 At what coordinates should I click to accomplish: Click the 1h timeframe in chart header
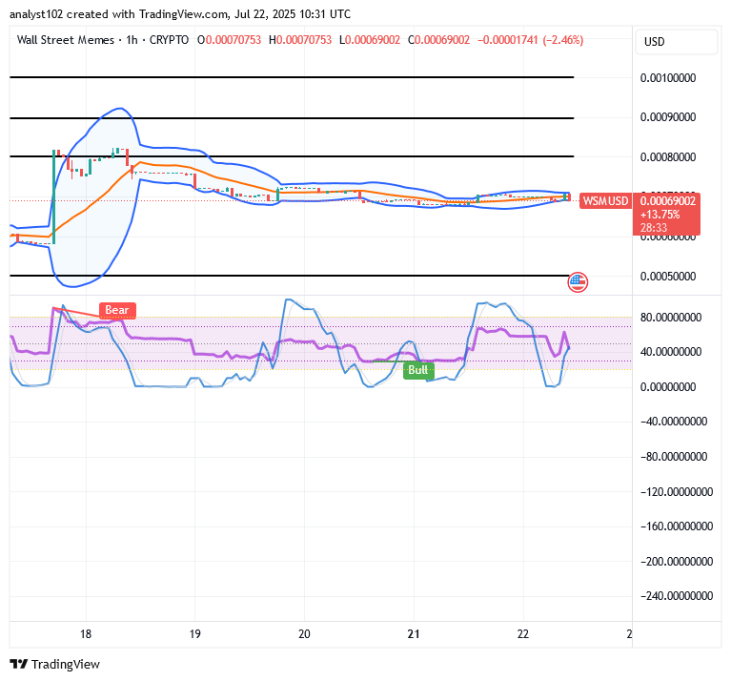tap(132, 40)
